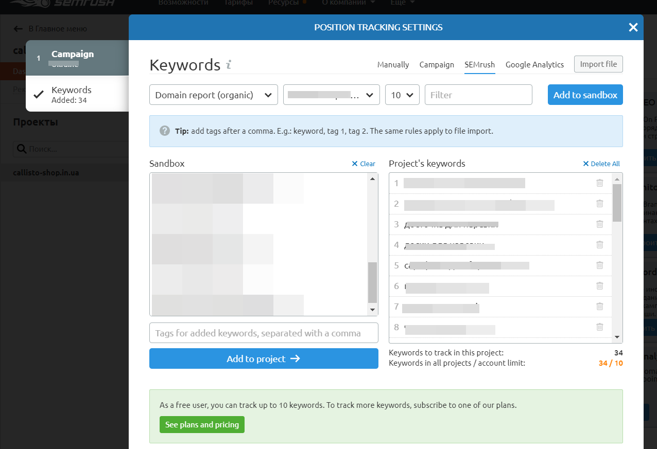The width and height of the screenshot is (657, 449).
Task: Clear the Sandbox list
Action: coord(364,164)
